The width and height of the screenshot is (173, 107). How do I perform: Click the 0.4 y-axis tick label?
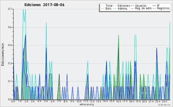click(x=10, y=45)
